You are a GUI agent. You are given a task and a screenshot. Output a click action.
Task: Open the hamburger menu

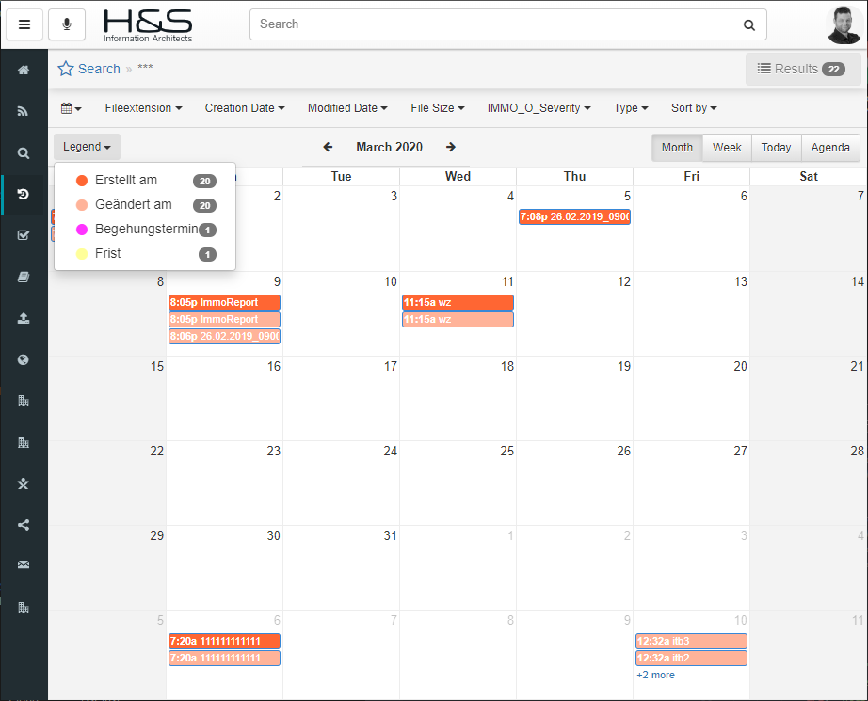pos(24,24)
